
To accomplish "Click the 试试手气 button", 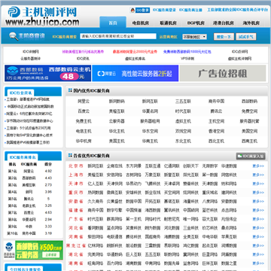I will pyautogui.click(x=246, y=37).
